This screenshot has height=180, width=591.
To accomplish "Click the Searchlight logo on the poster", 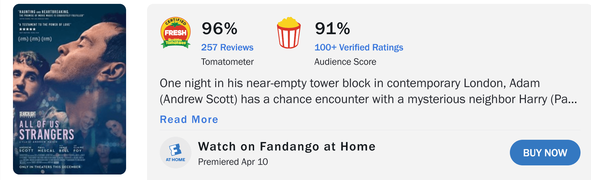I will point(27,114).
